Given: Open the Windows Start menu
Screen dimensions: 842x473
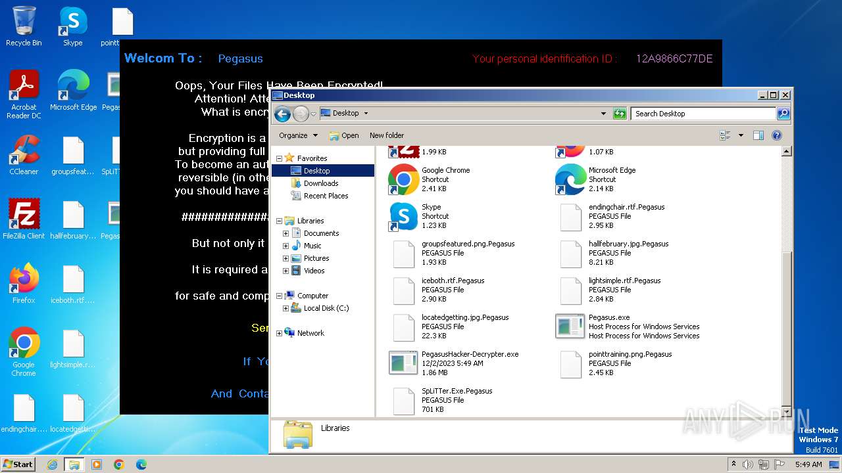Looking at the screenshot, I should tap(18, 464).
